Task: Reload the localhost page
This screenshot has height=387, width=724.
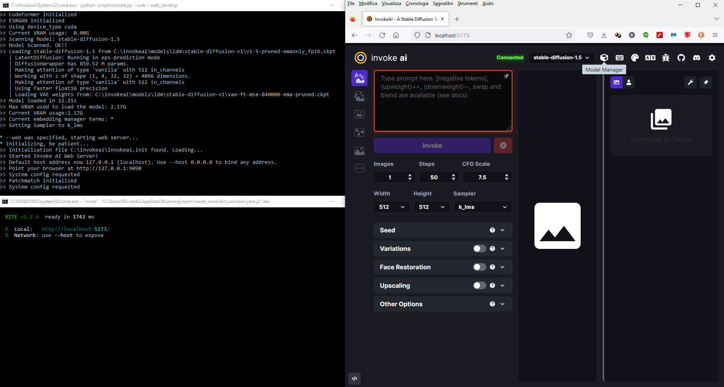Action: pyautogui.click(x=382, y=35)
